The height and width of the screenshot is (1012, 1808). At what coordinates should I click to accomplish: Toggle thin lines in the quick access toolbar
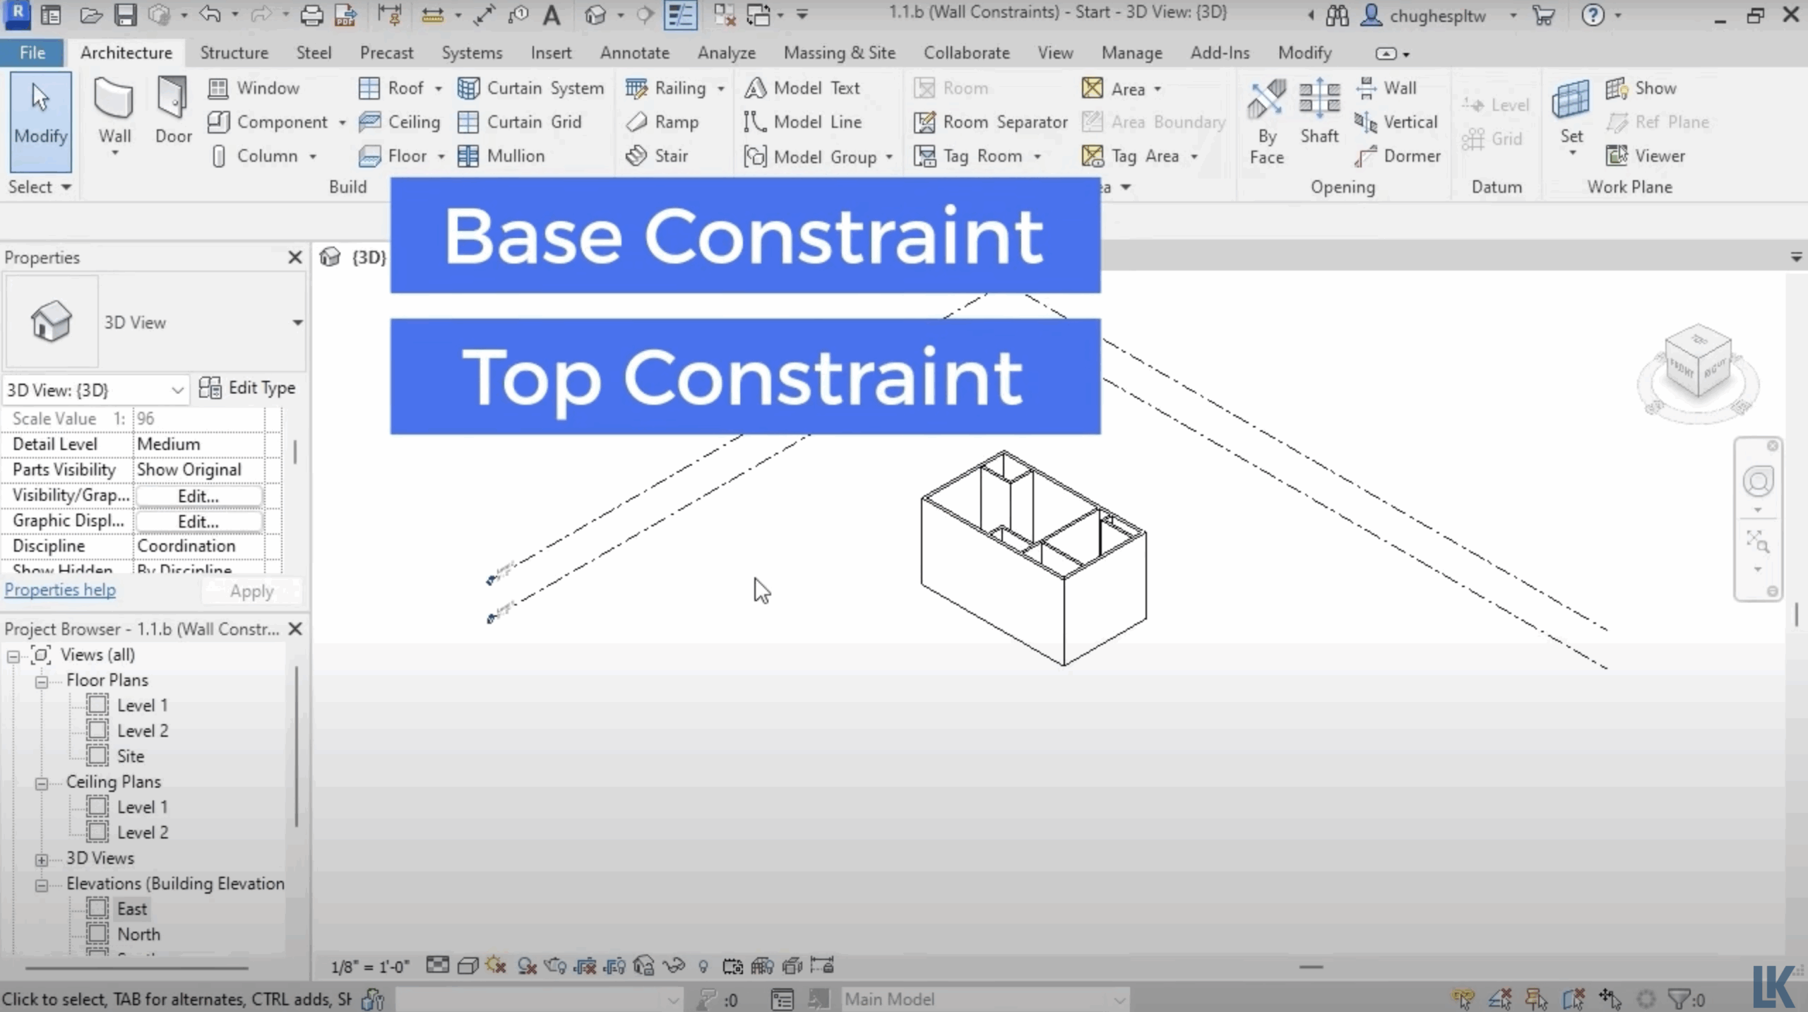point(680,15)
